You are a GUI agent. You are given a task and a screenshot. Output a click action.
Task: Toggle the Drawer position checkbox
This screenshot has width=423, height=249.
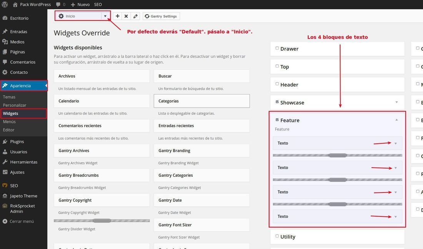coord(277,48)
